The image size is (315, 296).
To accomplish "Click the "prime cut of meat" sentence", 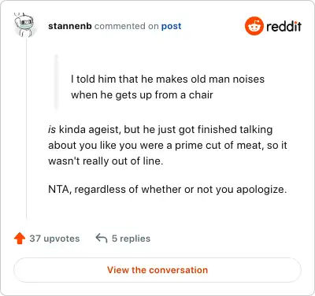I will click(x=168, y=145).
